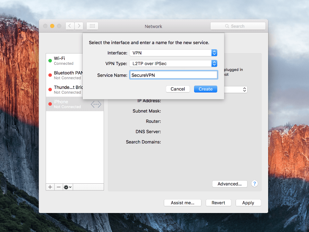This screenshot has height=232, width=309.
Task: Open the Help question mark icon
Action: tap(254, 183)
